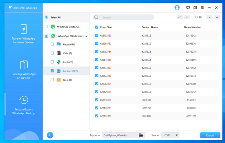
Task: Uncheck the row starting 85363010
Action: [x=97, y=100]
